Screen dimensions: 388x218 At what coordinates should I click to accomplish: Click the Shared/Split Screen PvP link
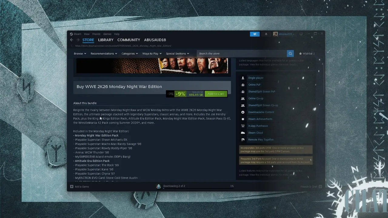[x=262, y=91]
